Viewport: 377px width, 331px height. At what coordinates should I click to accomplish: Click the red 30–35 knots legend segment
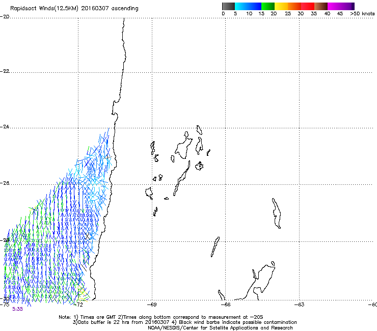tap(308, 6)
